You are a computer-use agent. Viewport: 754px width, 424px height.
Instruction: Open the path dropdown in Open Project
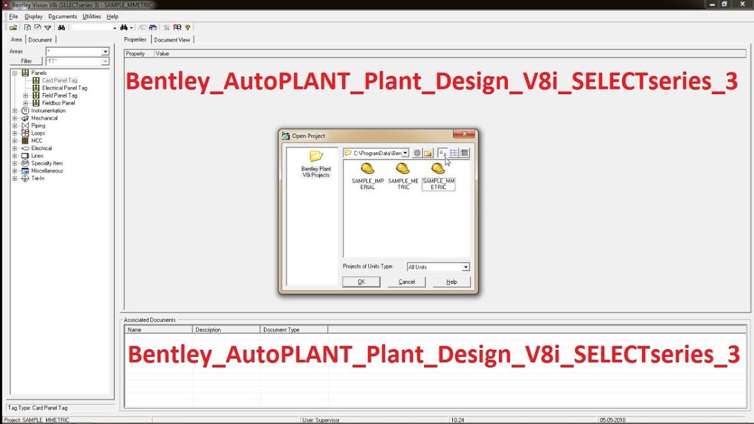[405, 153]
